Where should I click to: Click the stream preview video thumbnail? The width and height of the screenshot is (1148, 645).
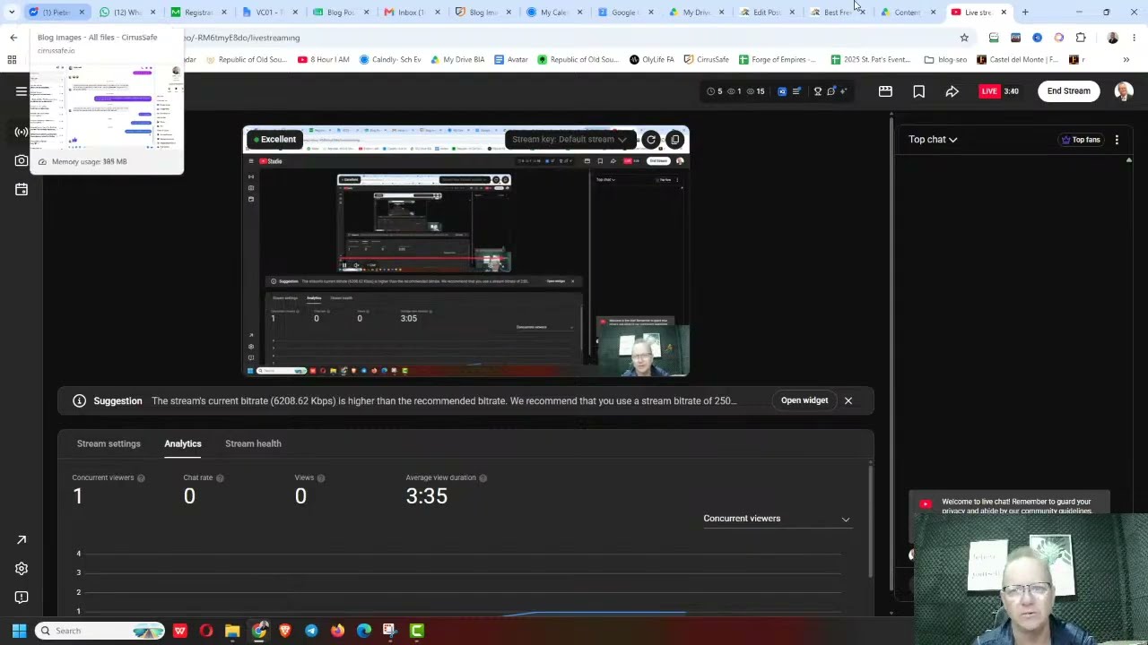[x=465, y=251]
